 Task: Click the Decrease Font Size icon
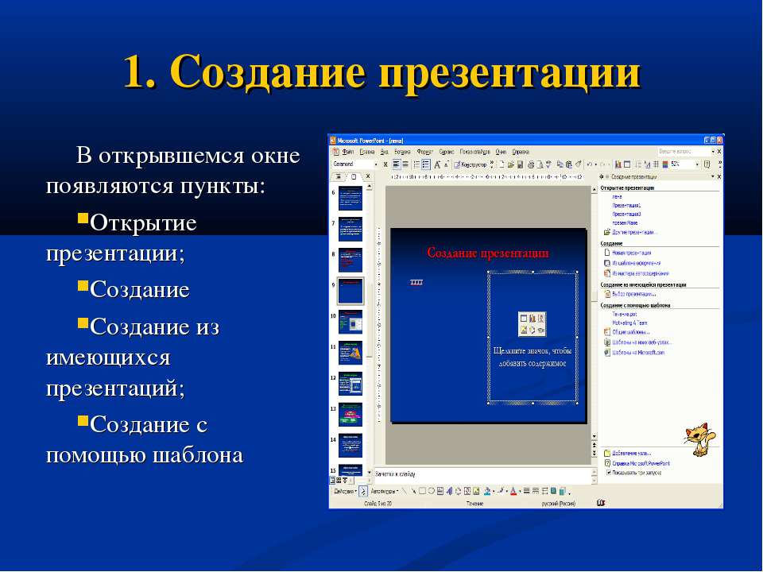coord(445,165)
